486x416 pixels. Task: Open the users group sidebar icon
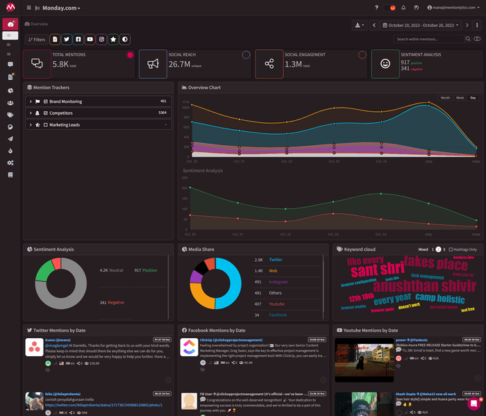[10, 103]
